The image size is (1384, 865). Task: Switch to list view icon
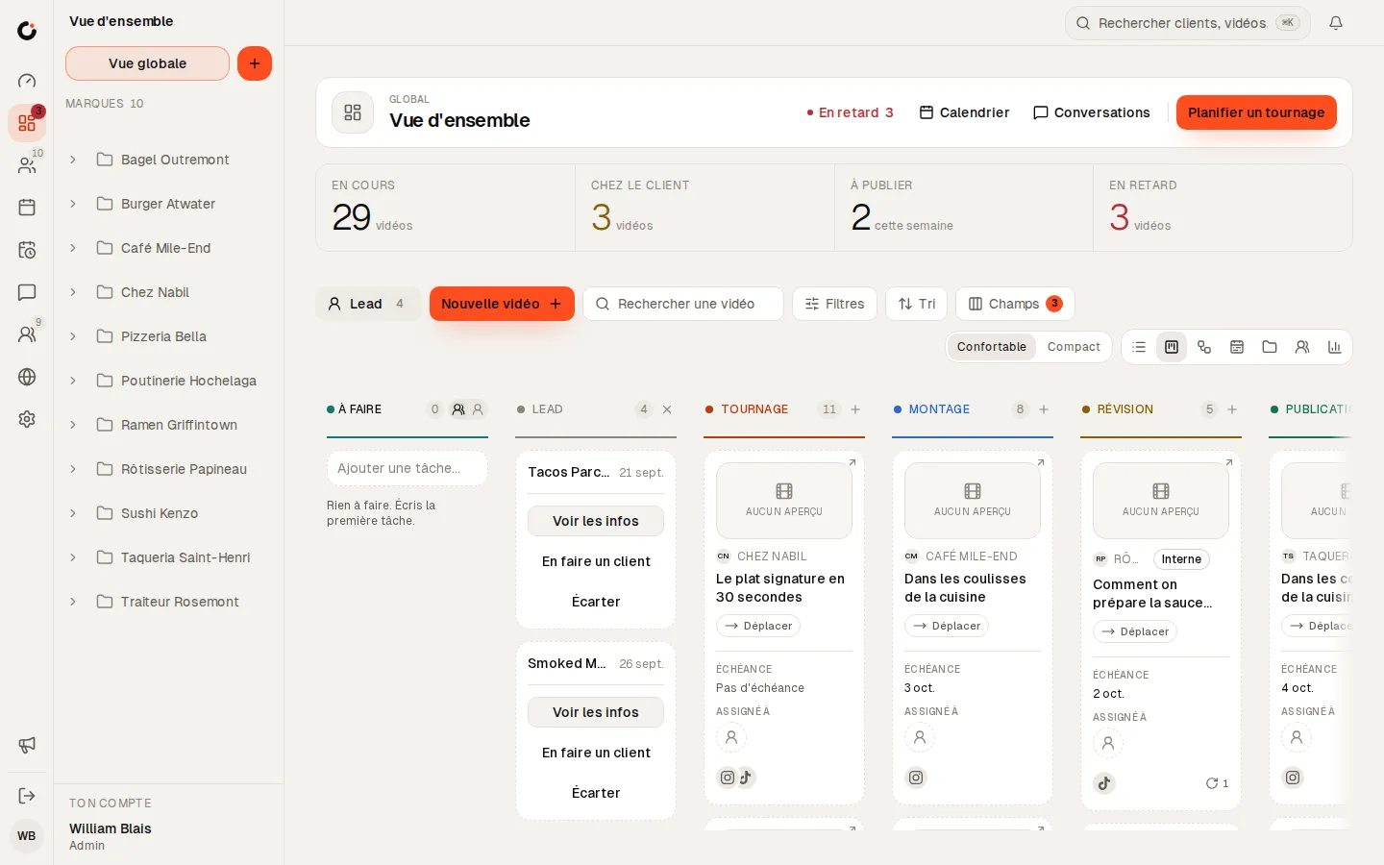tap(1139, 347)
